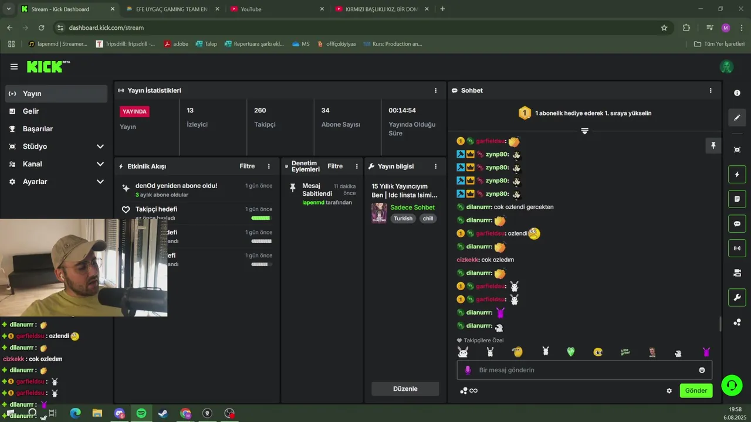This screenshot has height=422, width=751.
Task: Open the emoji picker in message box
Action: (702, 370)
